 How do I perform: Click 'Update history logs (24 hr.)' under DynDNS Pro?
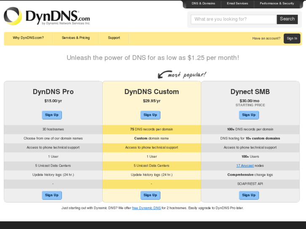[53, 175]
